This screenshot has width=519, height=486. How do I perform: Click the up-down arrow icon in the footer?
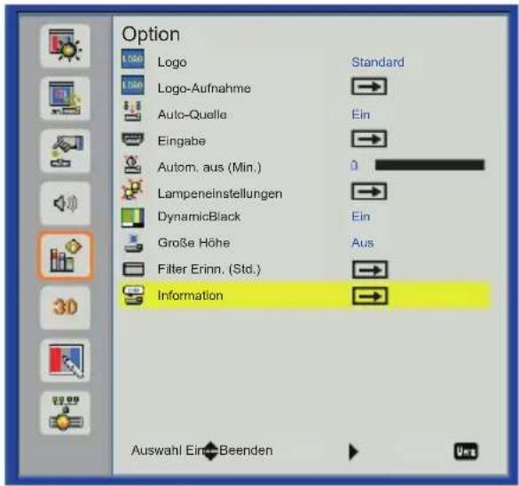tap(210, 451)
